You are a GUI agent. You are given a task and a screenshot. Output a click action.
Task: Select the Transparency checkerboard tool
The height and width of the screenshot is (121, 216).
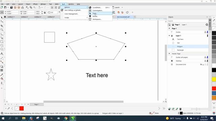point(2,70)
